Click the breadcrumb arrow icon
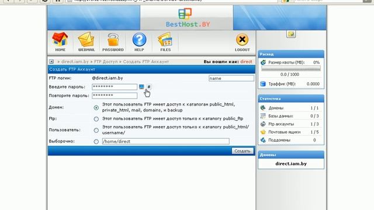The image size is (374, 210). (51, 61)
